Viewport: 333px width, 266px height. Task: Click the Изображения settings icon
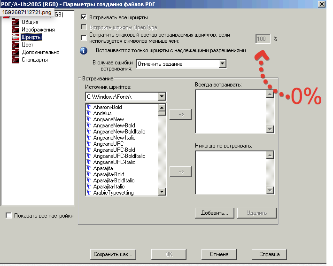click(15, 30)
